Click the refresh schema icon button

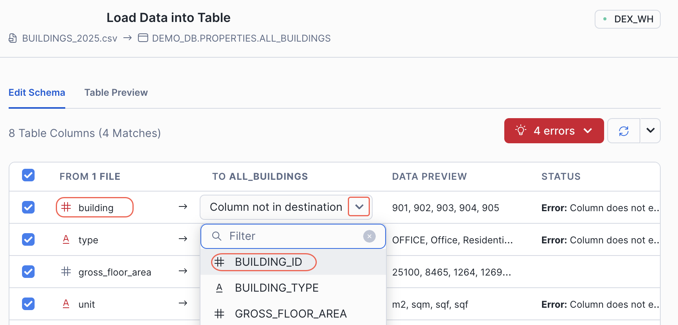(x=623, y=131)
